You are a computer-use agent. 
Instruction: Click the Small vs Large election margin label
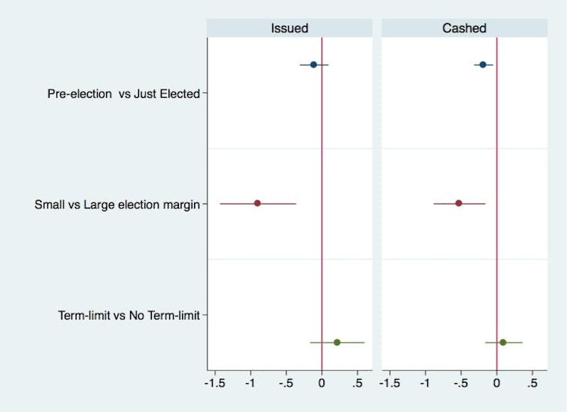pyautogui.click(x=117, y=204)
